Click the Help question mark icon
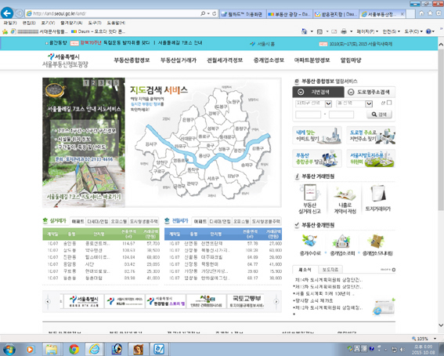The height and width of the screenshot is (356, 444). 428,31
